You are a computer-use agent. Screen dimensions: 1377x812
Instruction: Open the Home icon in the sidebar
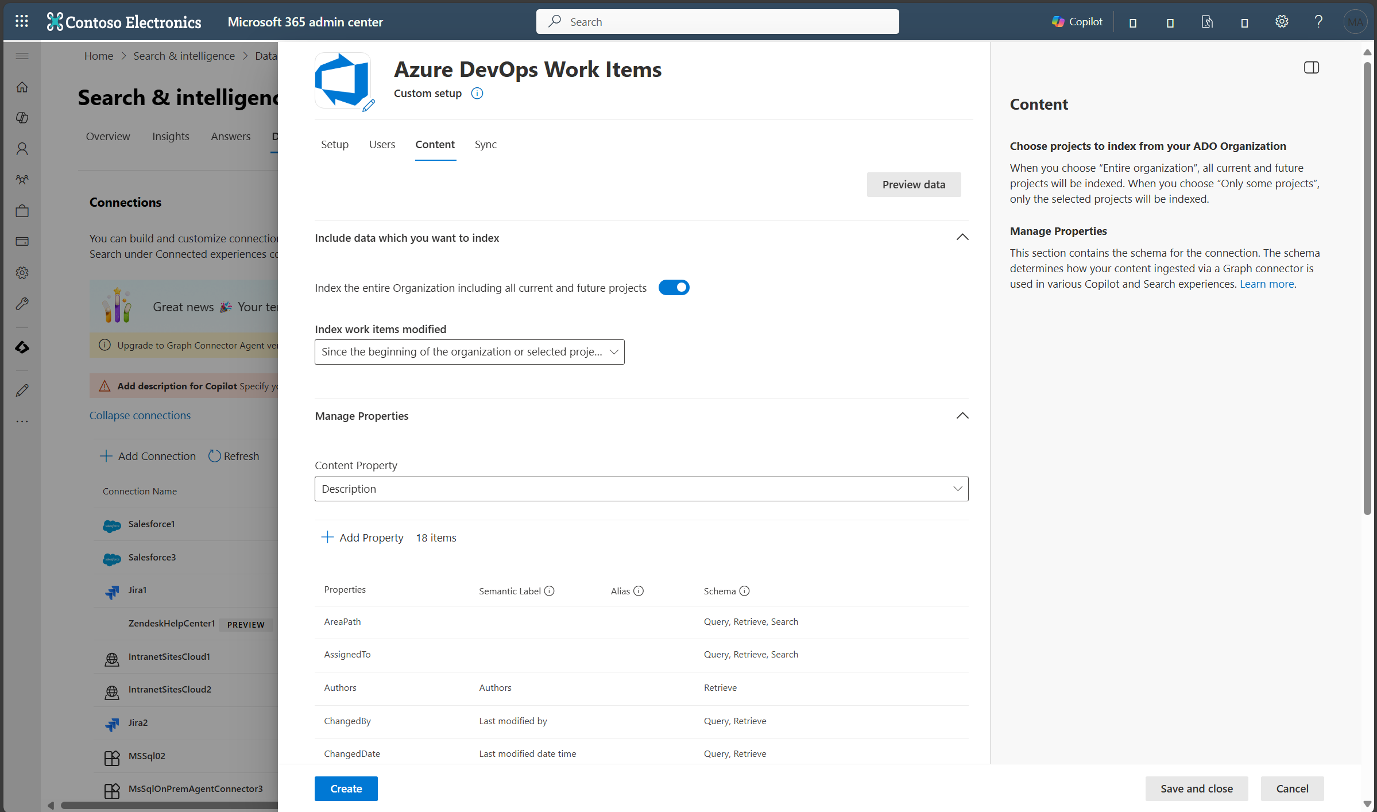click(22, 87)
